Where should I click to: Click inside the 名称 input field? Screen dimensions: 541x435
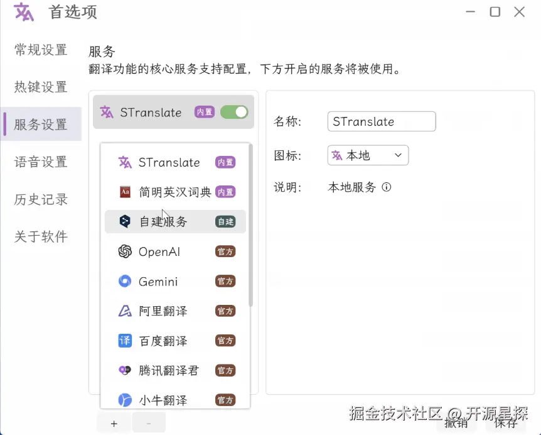381,121
